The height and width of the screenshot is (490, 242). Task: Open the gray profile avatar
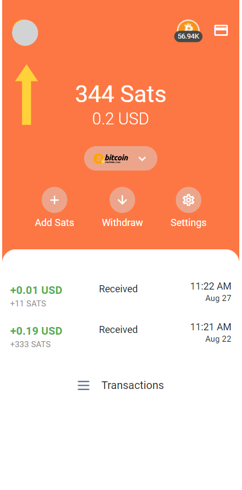tap(25, 33)
